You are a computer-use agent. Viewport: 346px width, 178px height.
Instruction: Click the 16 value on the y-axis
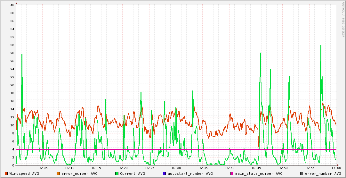(x=12, y=101)
